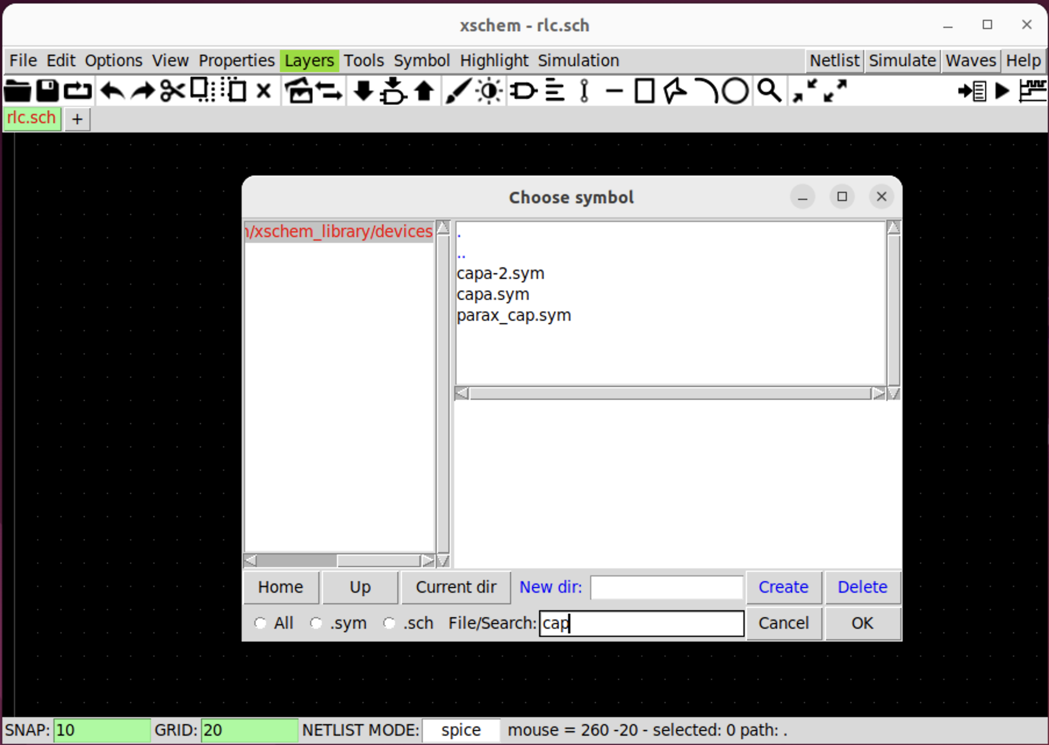Click the Open file folder icon
The width and height of the screenshot is (1049, 745).
pos(17,91)
